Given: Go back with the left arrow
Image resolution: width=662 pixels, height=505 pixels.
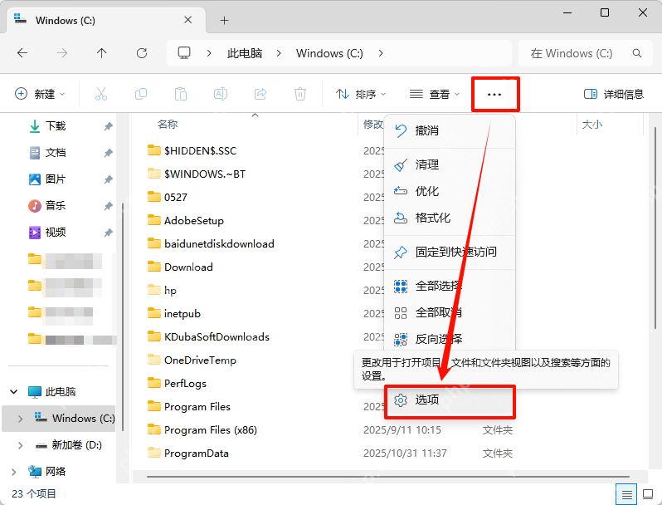Looking at the screenshot, I should (22, 53).
